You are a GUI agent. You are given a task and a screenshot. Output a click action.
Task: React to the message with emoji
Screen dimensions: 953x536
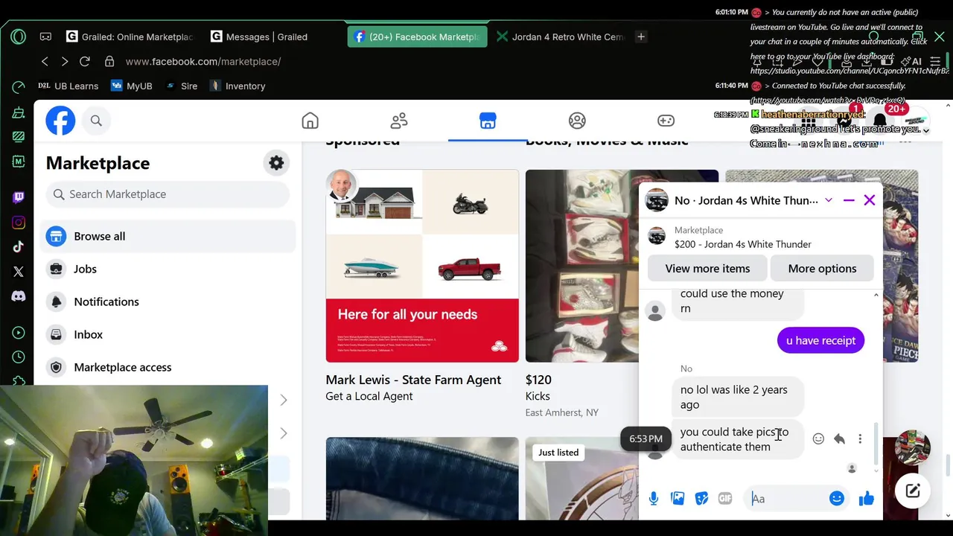[x=818, y=439]
